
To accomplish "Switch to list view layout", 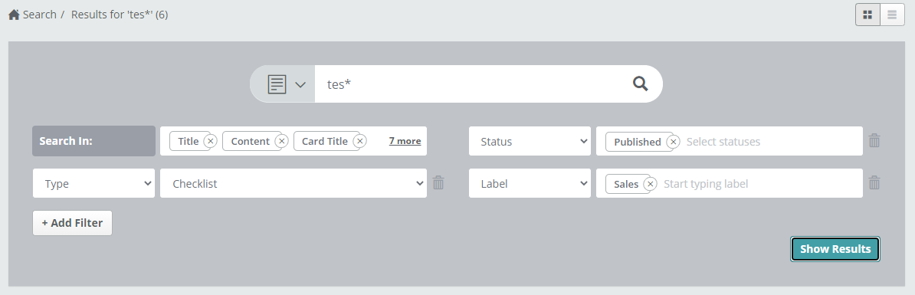I will click(x=892, y=15).
